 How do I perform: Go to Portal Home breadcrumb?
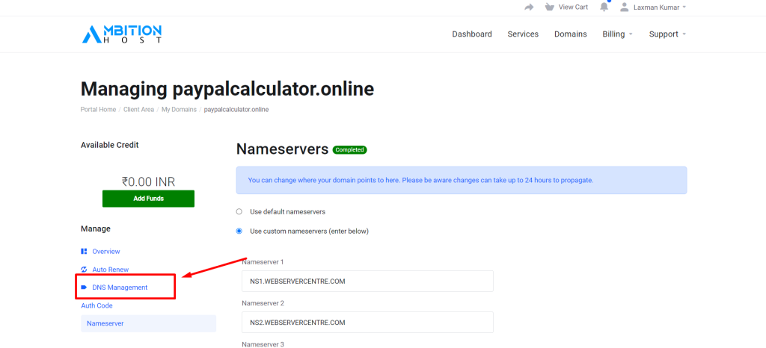(x=98, y=110)
